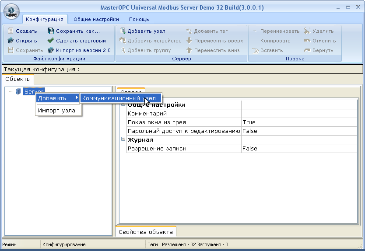Viewport: 365px width, 251px height.
Task: Click the Удалить delete icon
Action: (307, 31)
